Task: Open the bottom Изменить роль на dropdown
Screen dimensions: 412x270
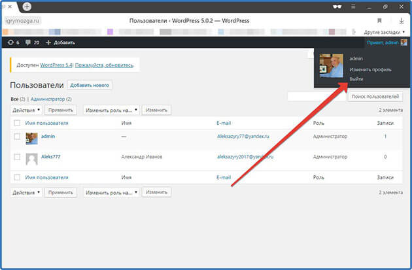Action: tap(111, 192)
